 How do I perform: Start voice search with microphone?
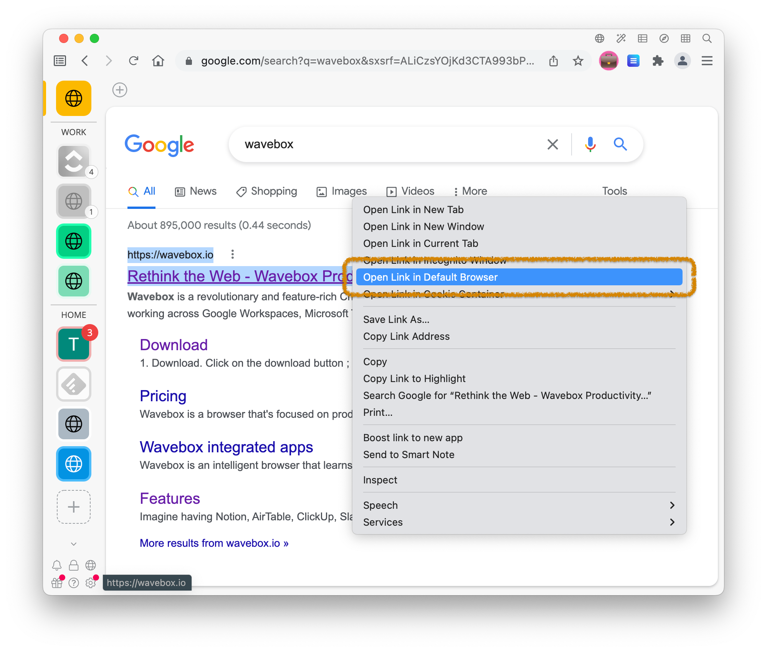coord(590,144)
